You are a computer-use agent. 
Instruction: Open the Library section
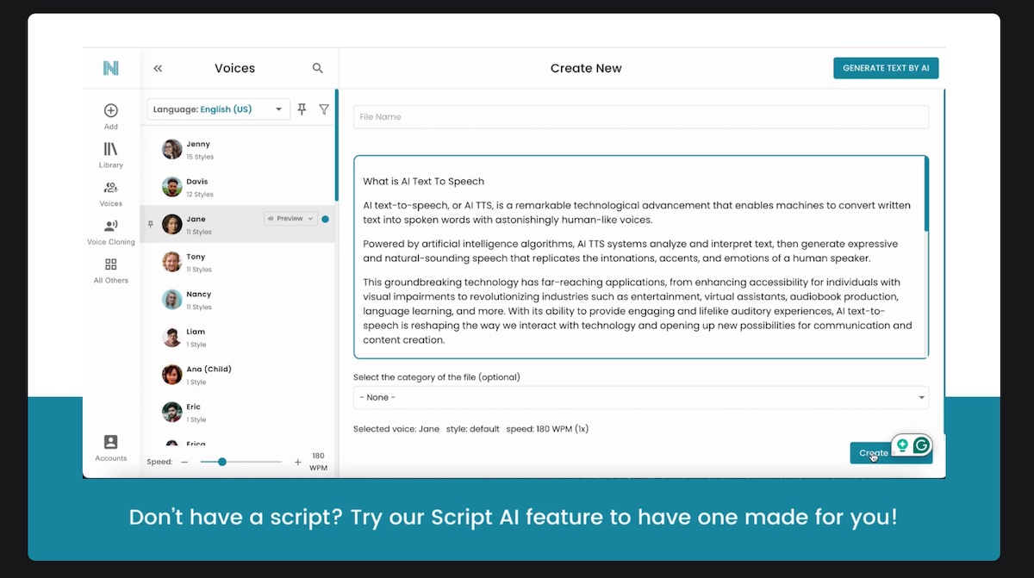[110, 150]
